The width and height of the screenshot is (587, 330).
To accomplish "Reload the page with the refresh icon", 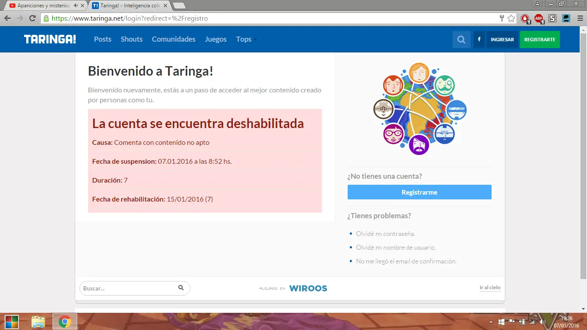I will coord(32,18).
